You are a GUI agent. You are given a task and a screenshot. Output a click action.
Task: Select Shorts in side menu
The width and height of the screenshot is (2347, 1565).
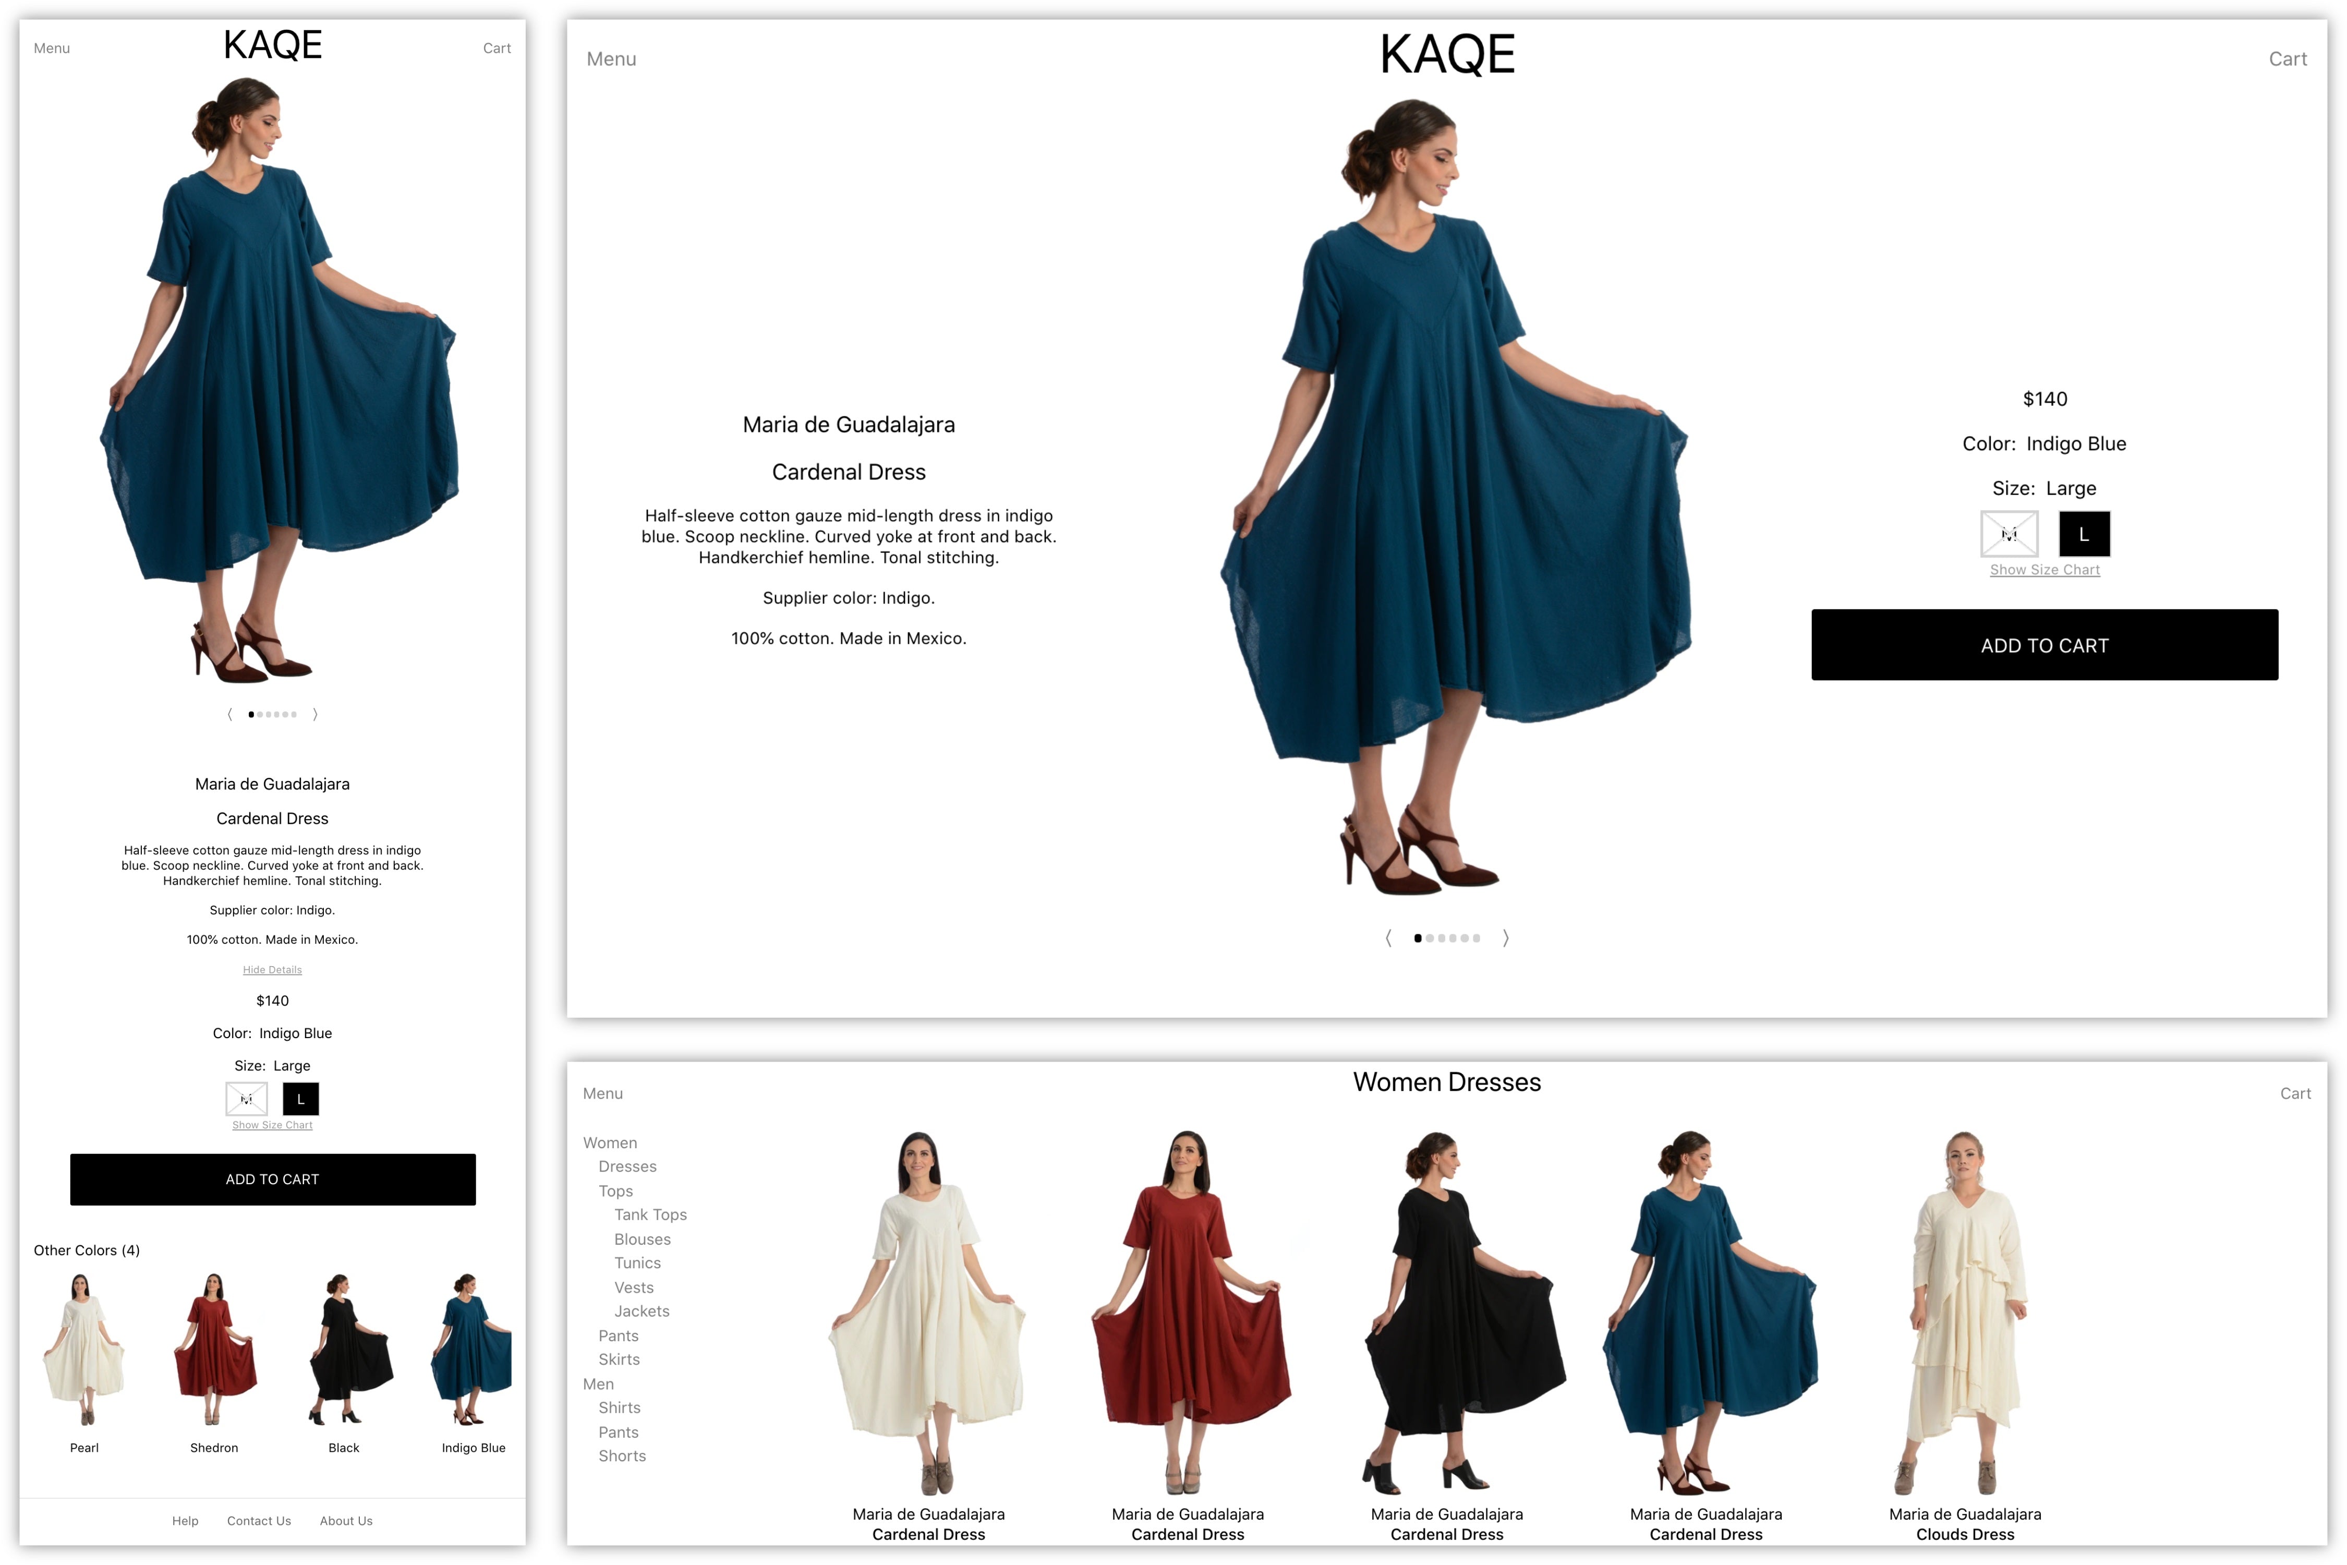click(623, 1456)
